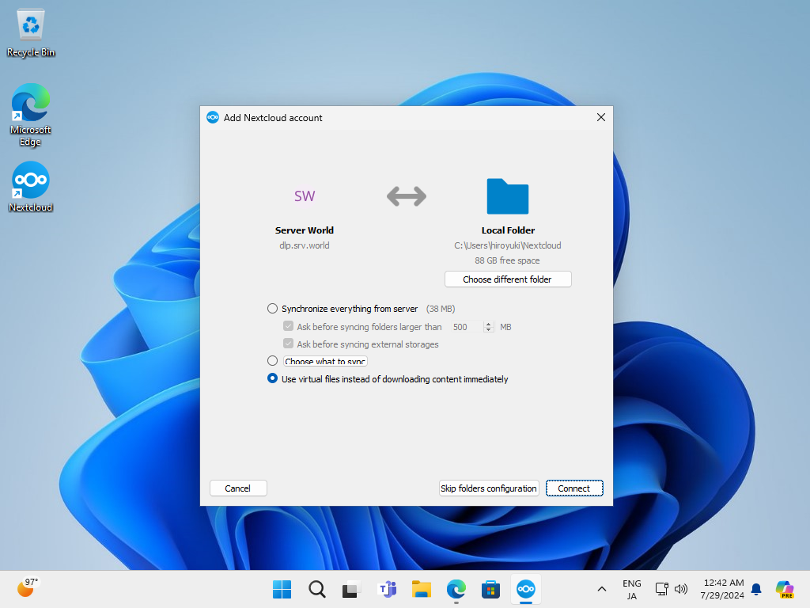Select Use virtual files option

click(x=272, y=378)
